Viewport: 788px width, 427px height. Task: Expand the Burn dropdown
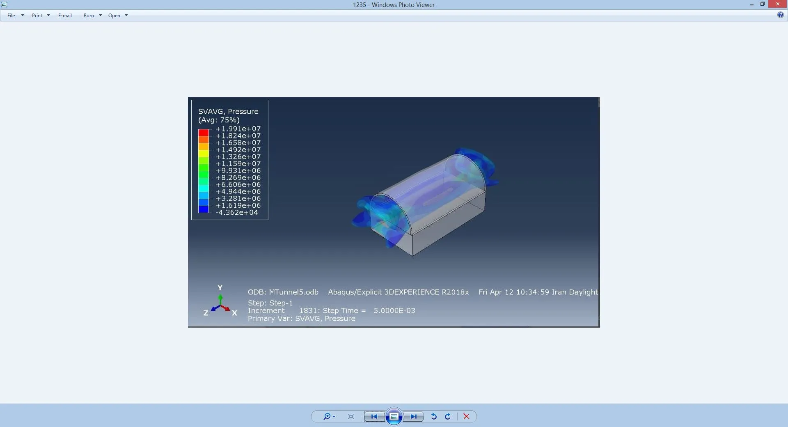click(92, 16)
